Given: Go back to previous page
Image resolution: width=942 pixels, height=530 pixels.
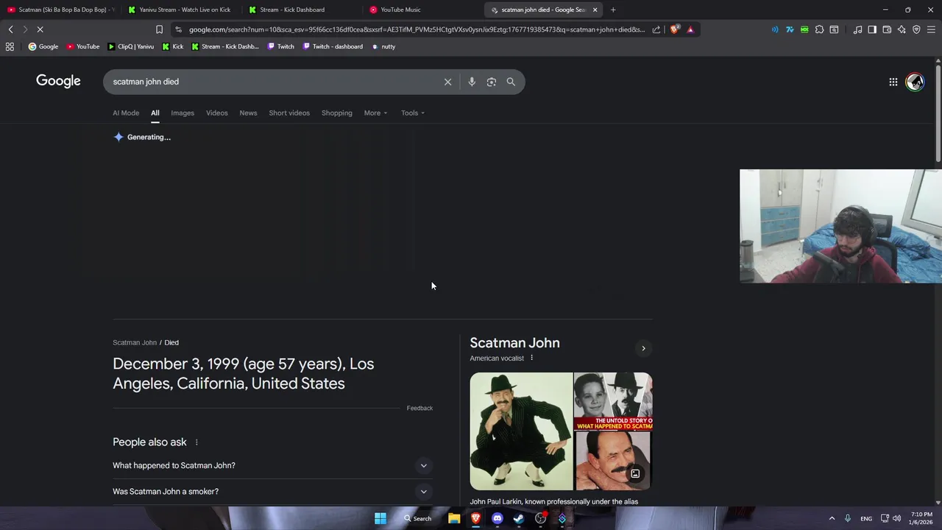Looking at the screenshot, I should pyautogui.click(x=10, y=29).
